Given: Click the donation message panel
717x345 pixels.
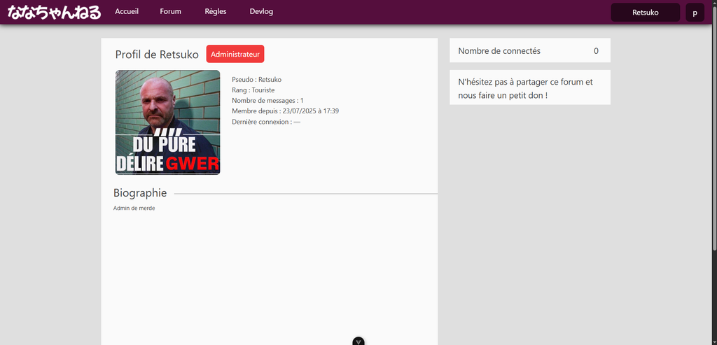Looking at the screenshot, I should [529, 88].
